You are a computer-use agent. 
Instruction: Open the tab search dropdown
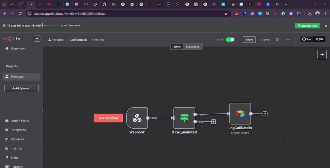click(x=4, y=4)
